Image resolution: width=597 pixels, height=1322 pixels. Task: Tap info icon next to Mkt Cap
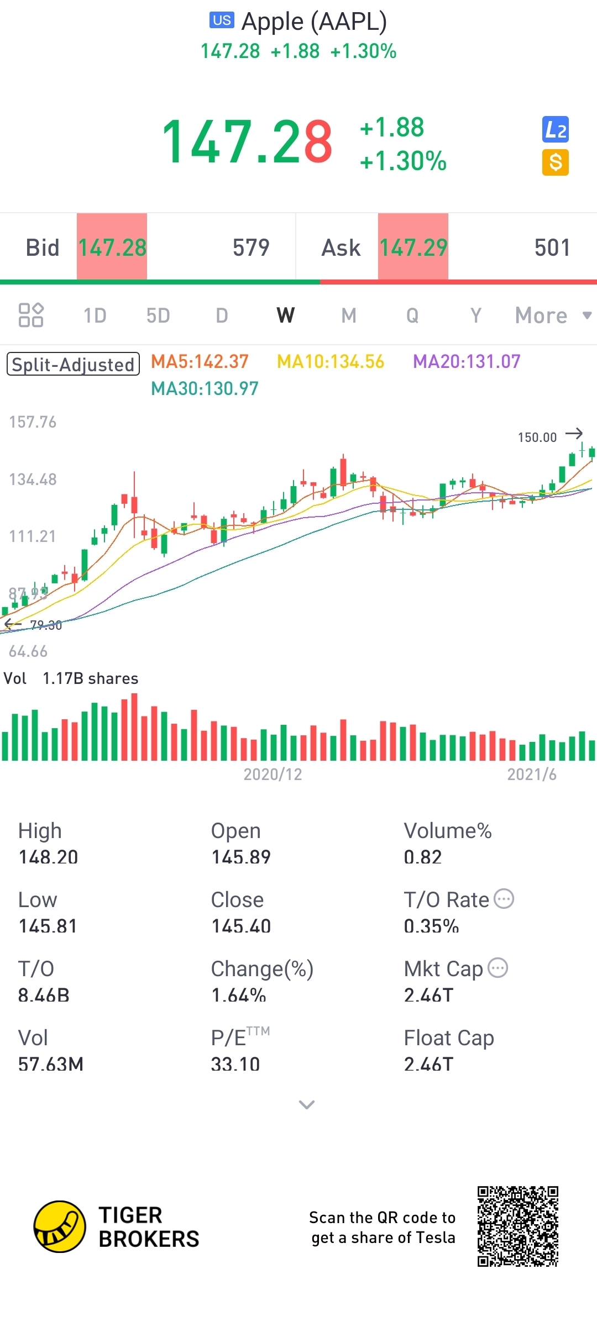(x=498, y=968)
